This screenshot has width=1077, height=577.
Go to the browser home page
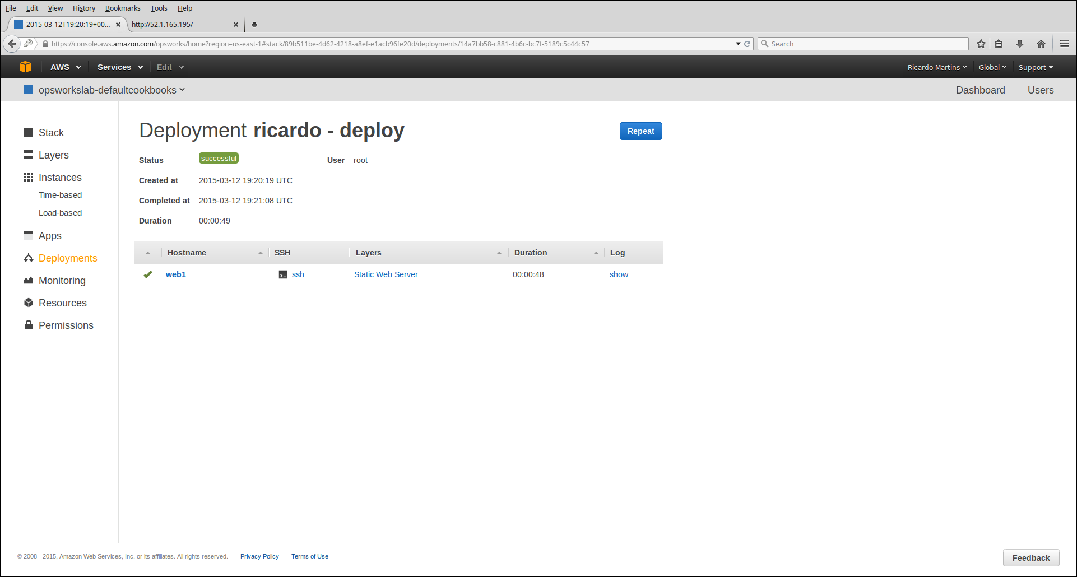click(1041, 44)
